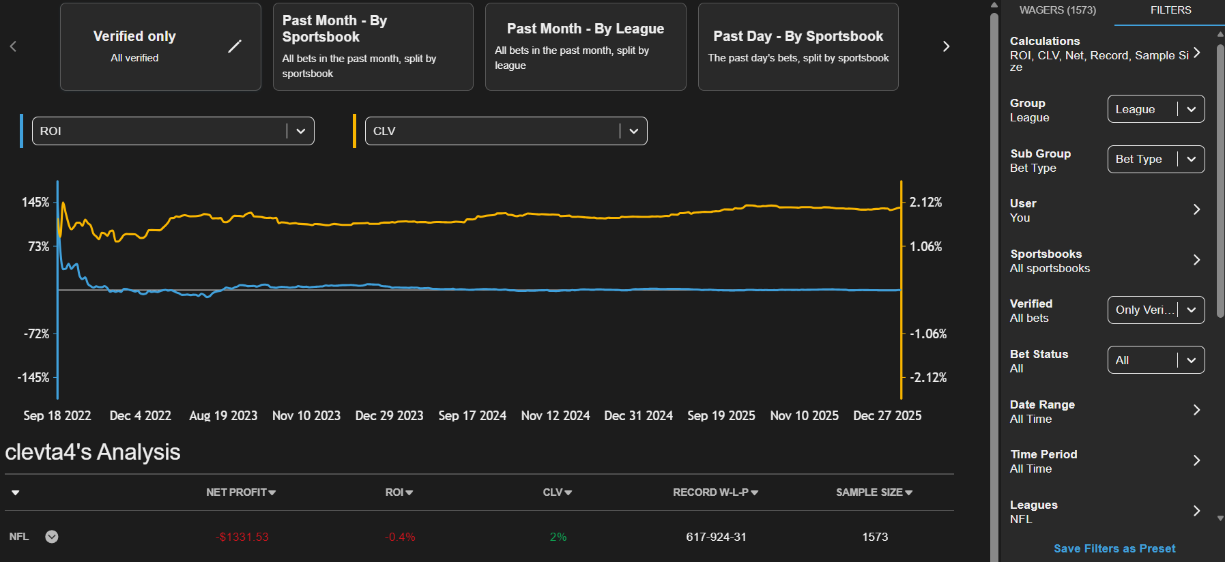Switch to the WAGERS (1573) tab

coord(1057,10)
